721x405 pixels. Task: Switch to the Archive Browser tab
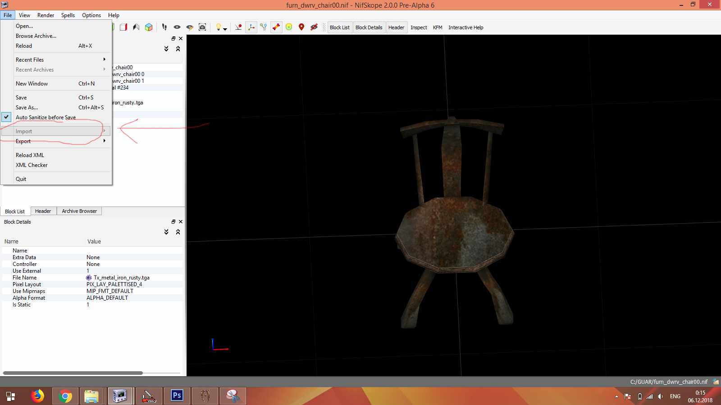pyautogui.click(x=79, y=211)
